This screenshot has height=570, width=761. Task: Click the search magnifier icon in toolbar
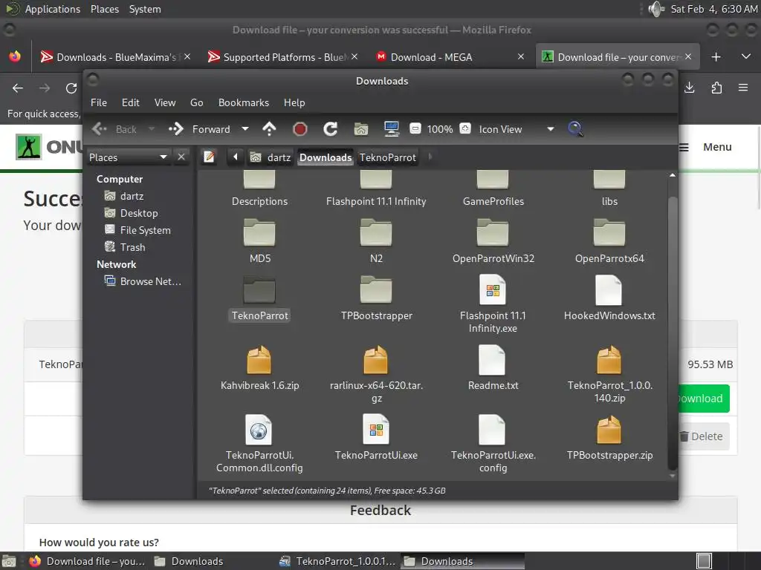575,129
